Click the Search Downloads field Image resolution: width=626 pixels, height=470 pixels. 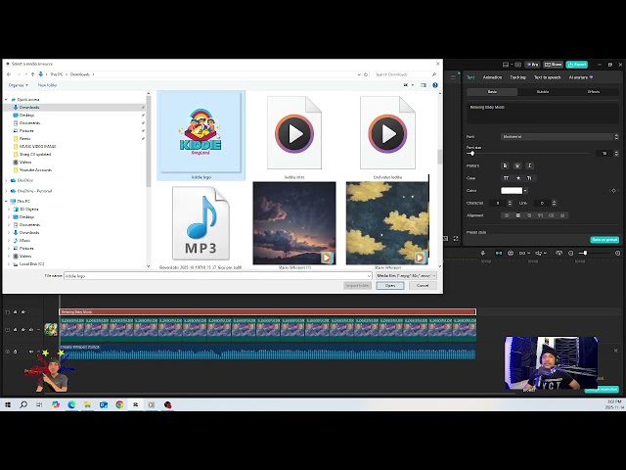(x=405, y=74)
